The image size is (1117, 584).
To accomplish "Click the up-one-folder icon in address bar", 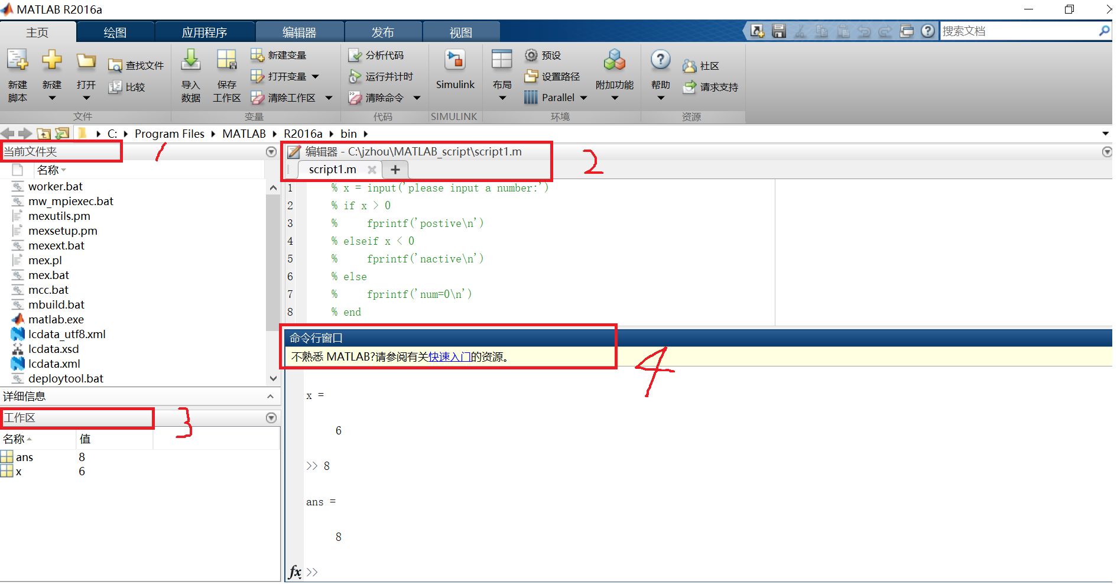I will pyautogui.click(x=44, y=134).
